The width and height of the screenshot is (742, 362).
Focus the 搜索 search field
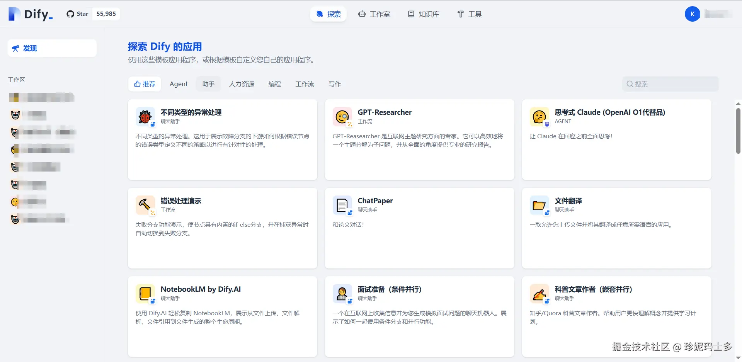tap(671, 84)
